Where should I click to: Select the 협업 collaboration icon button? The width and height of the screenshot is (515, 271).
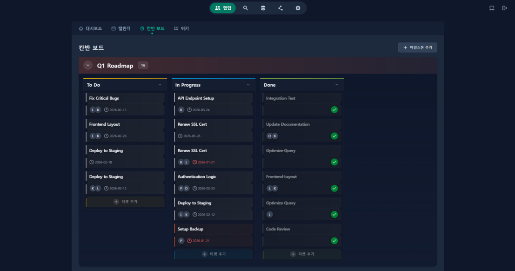pyautogui.click(x=223, y=8)
